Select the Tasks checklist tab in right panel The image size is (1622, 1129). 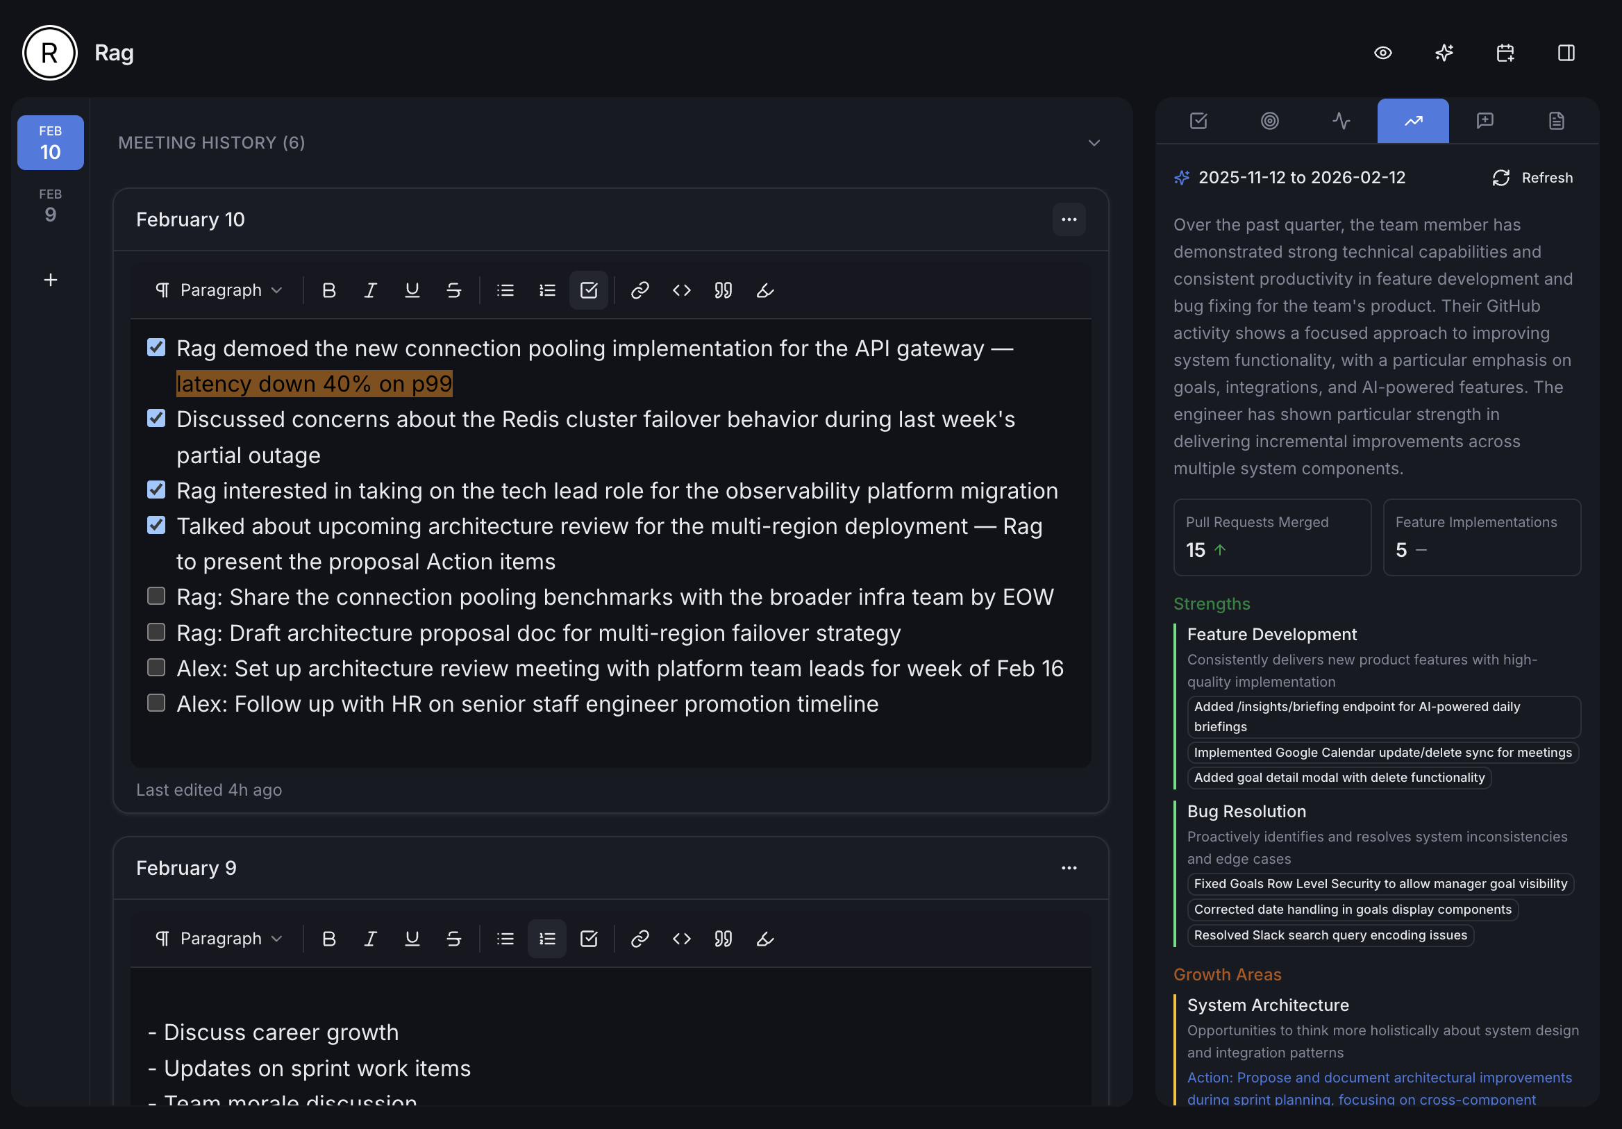[1199, 121]
